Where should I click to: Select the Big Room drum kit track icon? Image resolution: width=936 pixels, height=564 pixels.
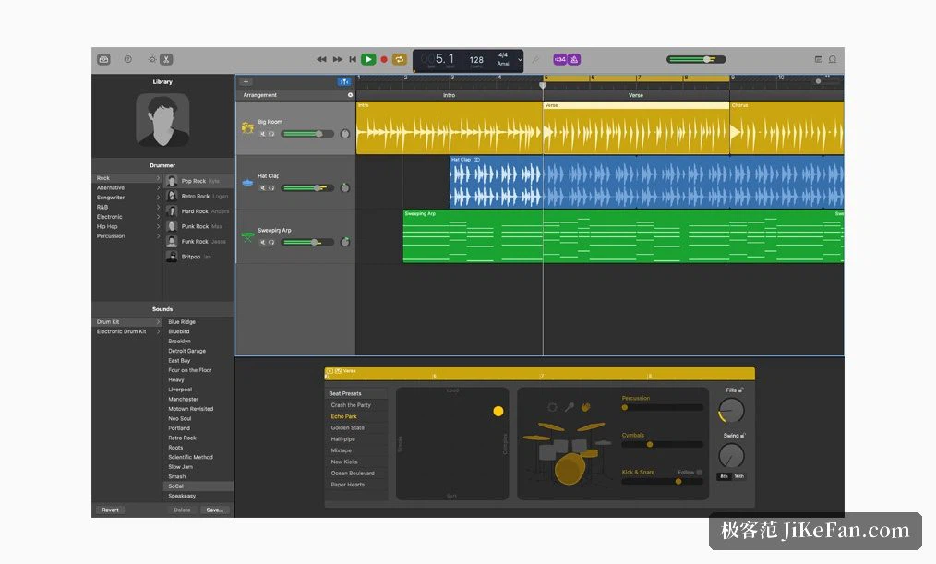[247, 127]
